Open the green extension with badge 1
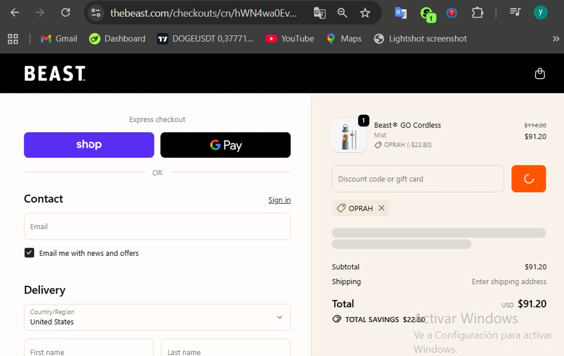This screenshot has height=356, width=564. [x=428, y=14]
